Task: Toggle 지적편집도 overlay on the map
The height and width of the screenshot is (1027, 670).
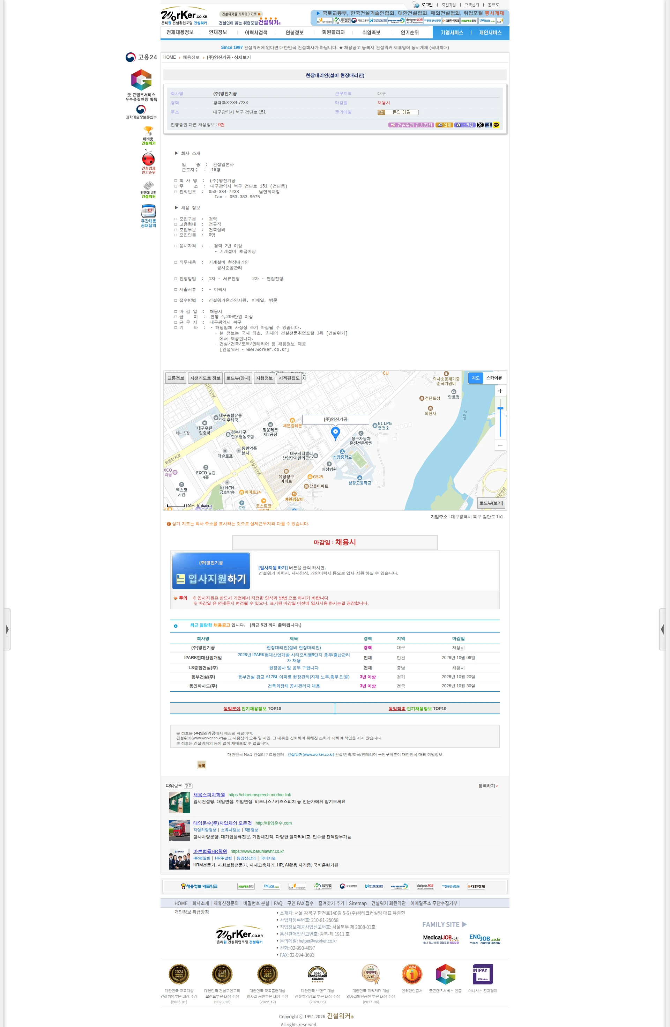Action: (x=289, y=378)
